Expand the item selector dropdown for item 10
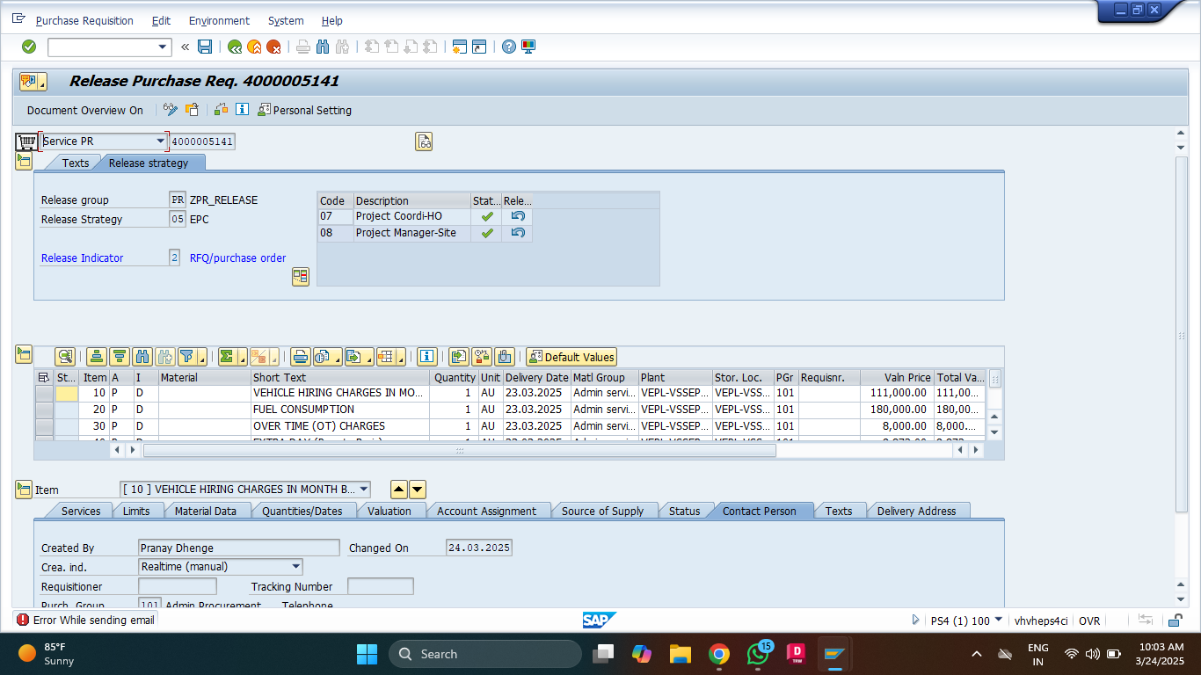 [364, 490]
